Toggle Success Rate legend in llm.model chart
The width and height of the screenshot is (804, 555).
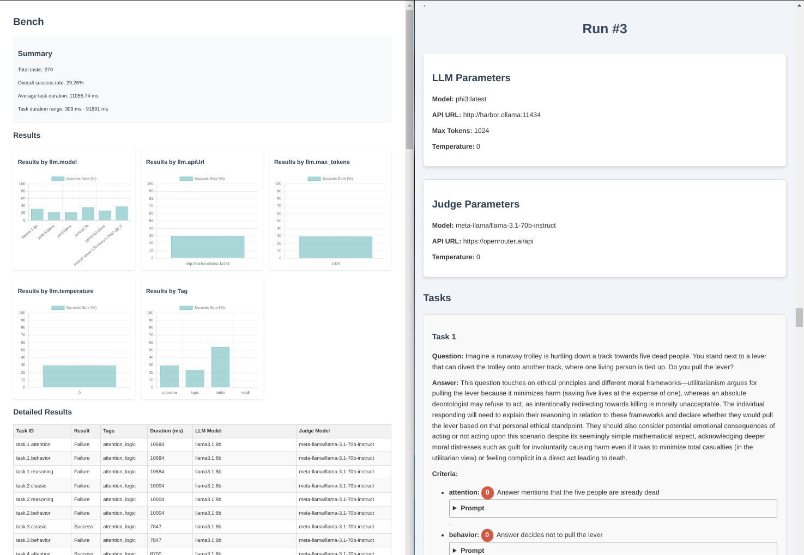click(74, 179)
